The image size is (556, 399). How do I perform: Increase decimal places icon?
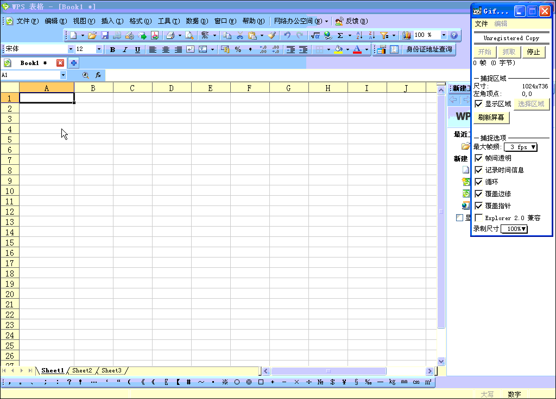pos(263,49)
